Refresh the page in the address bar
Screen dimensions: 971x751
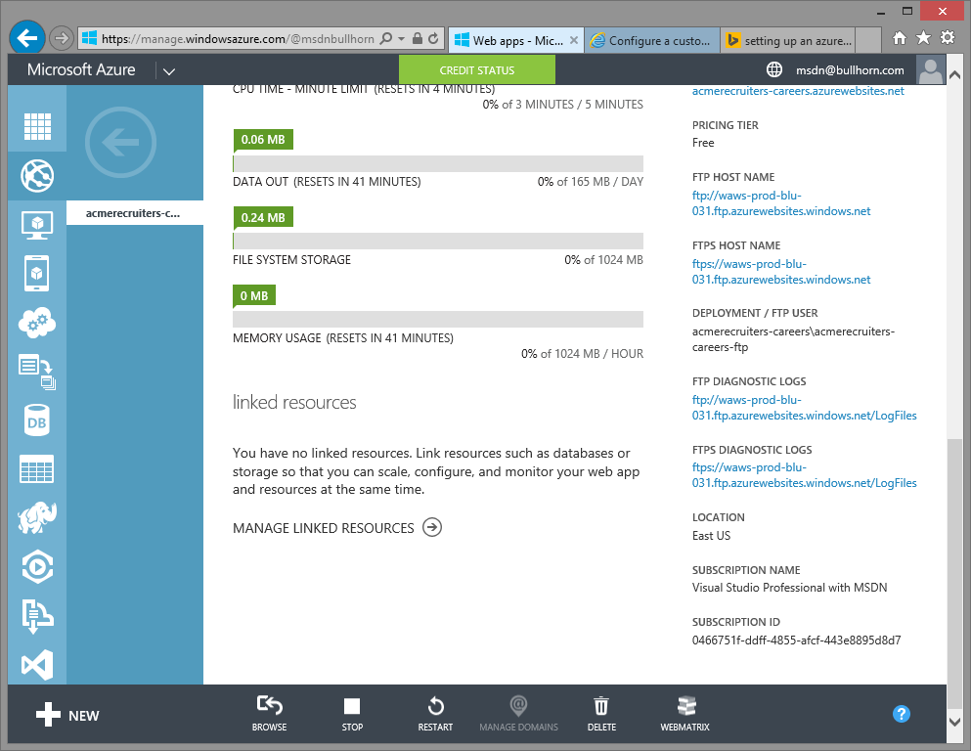click(x=433, y=38)
